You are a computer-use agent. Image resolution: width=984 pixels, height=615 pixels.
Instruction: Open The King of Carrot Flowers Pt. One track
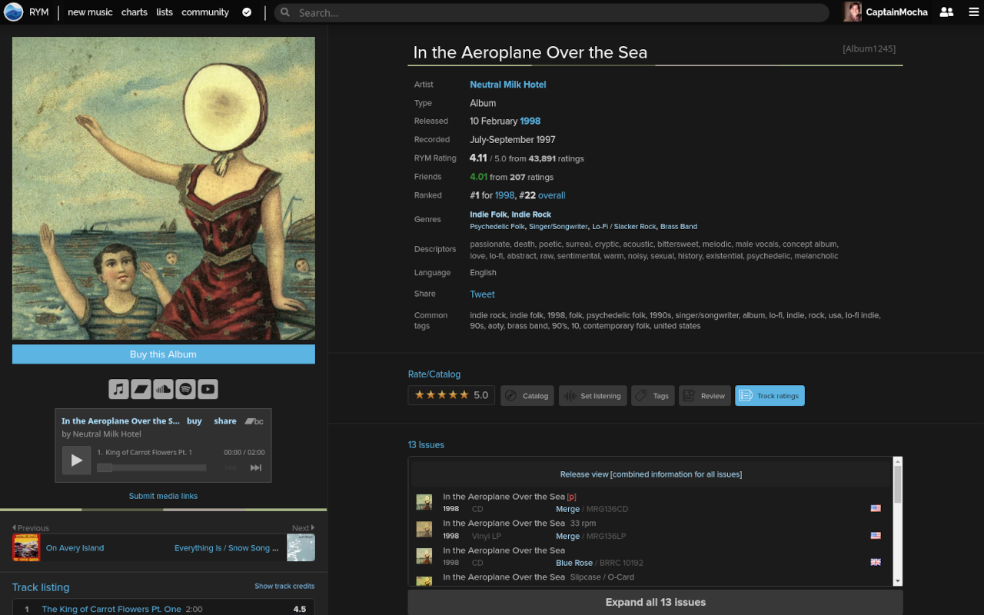pos(111,609)
